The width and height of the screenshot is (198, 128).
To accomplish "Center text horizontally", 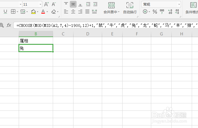I will click(73, 12).
